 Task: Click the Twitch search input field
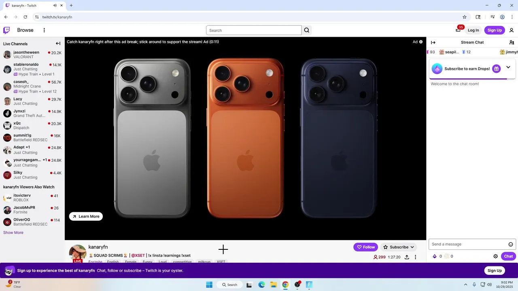point(254,30)
